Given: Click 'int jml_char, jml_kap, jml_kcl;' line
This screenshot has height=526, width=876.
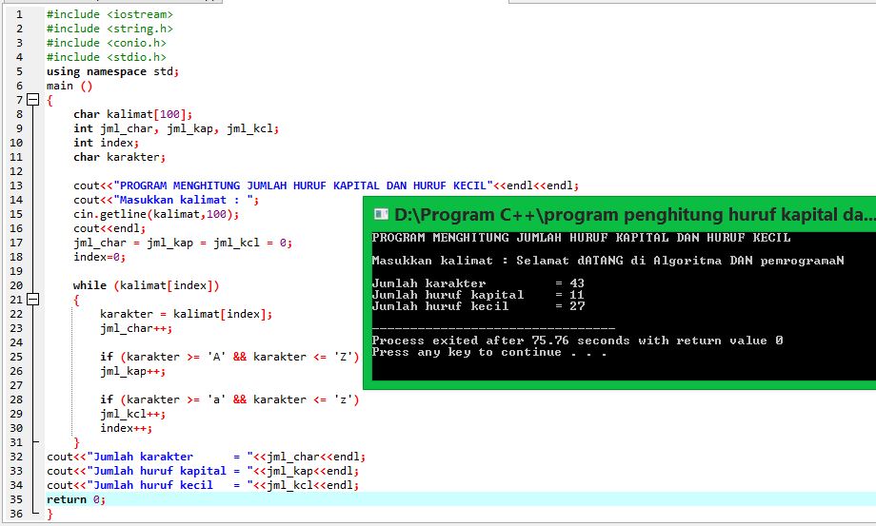Looking at the screenshot, I should [176, 128].
